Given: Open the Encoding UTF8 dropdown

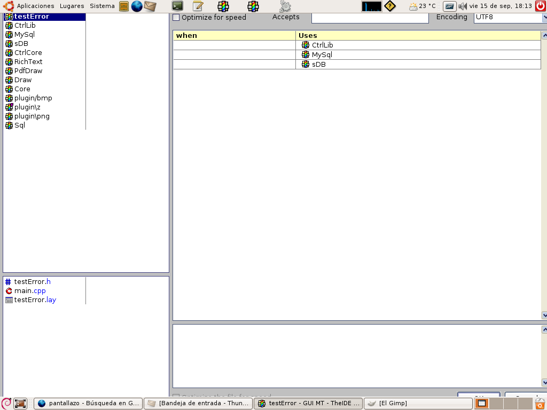Looking at the screenshot, I should (x=544, y=18).
